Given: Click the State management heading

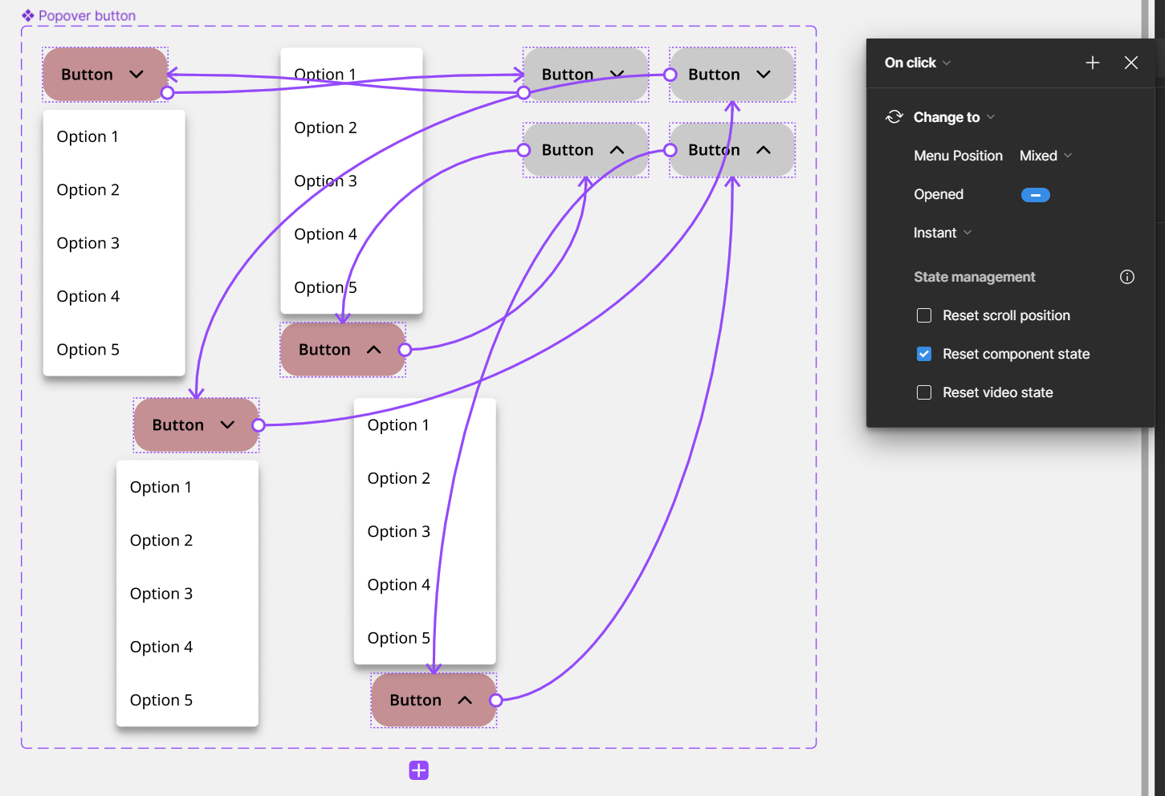Looking at the screenshot, I should (x=974, y=277).
